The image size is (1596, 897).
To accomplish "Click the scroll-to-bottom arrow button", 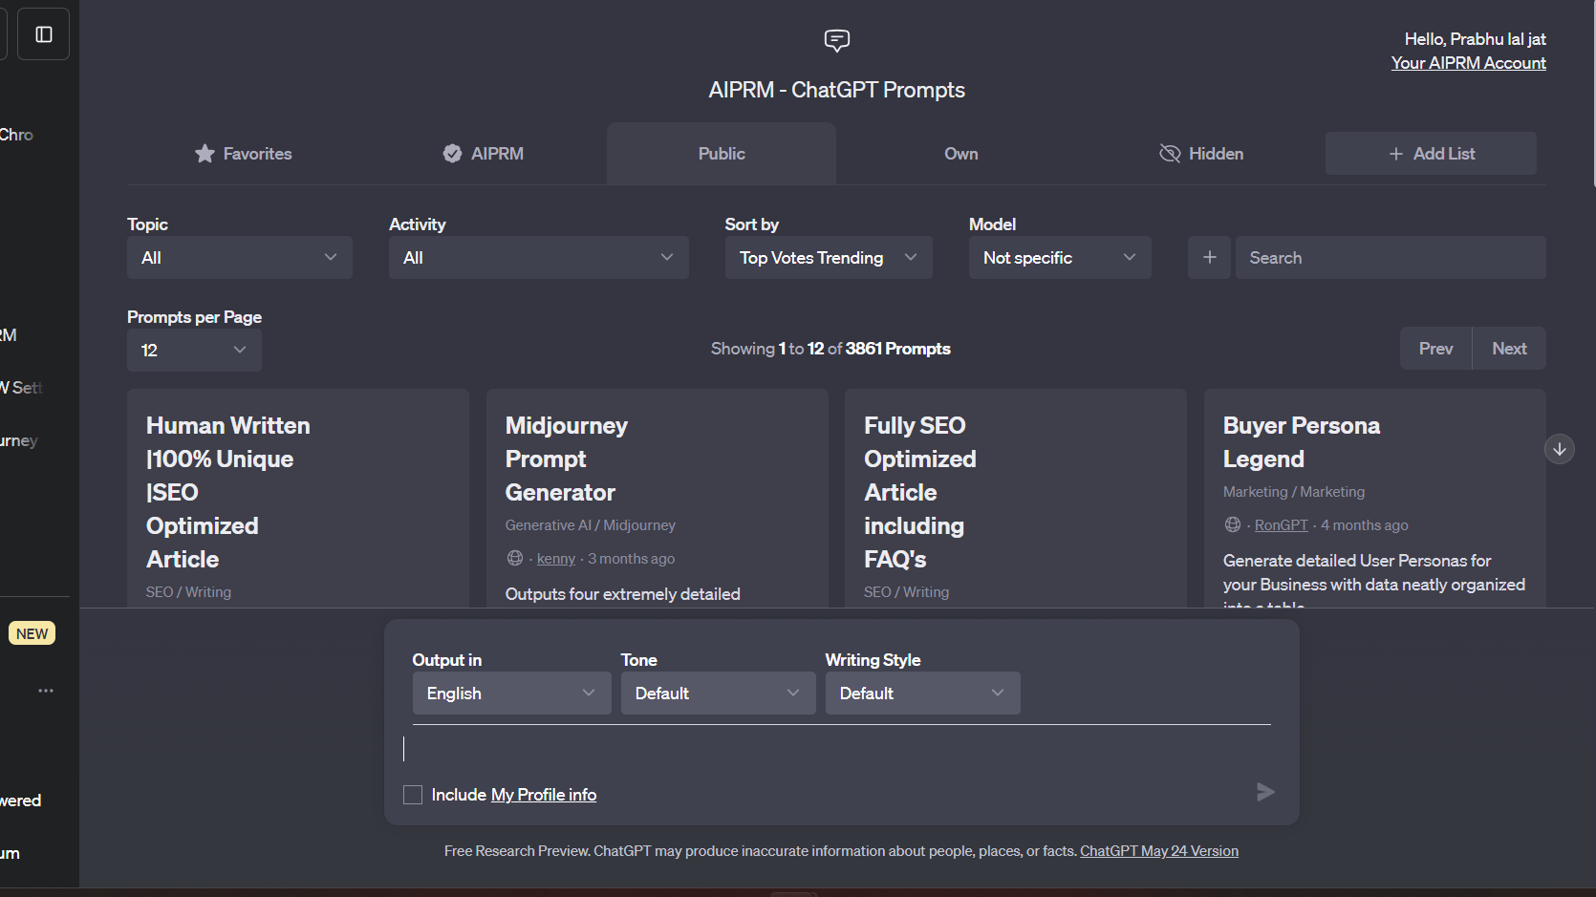I will [1560, 449].
